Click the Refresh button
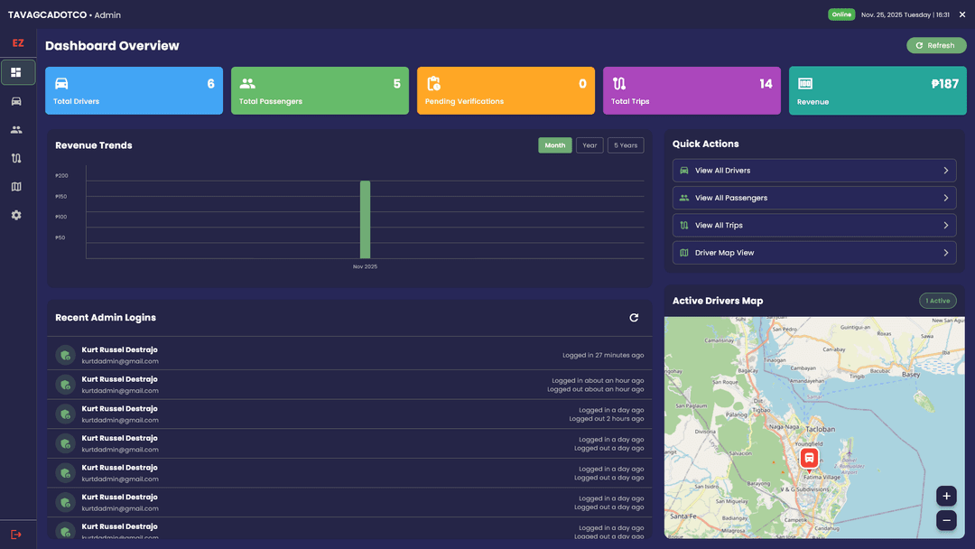Image resolution: width=975 pixels, height=549 pixels. pos(936,45)
